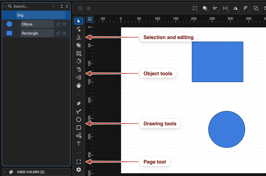266x176 pixels.
Task: Click the disabled Group icon in top bar
Action: [x=80, y=8]
